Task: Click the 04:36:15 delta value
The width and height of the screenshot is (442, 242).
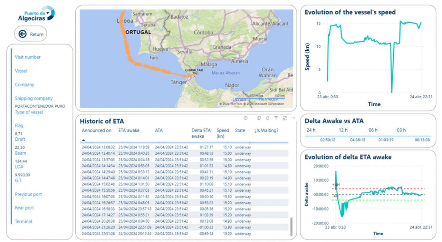Action: coord(358,140)
